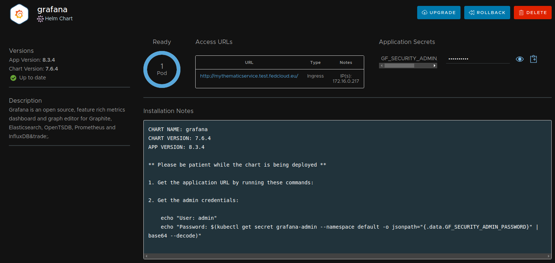The image size is (555, 263).
Task: Click the masked secret value field
Action: (x=478, y=59)
